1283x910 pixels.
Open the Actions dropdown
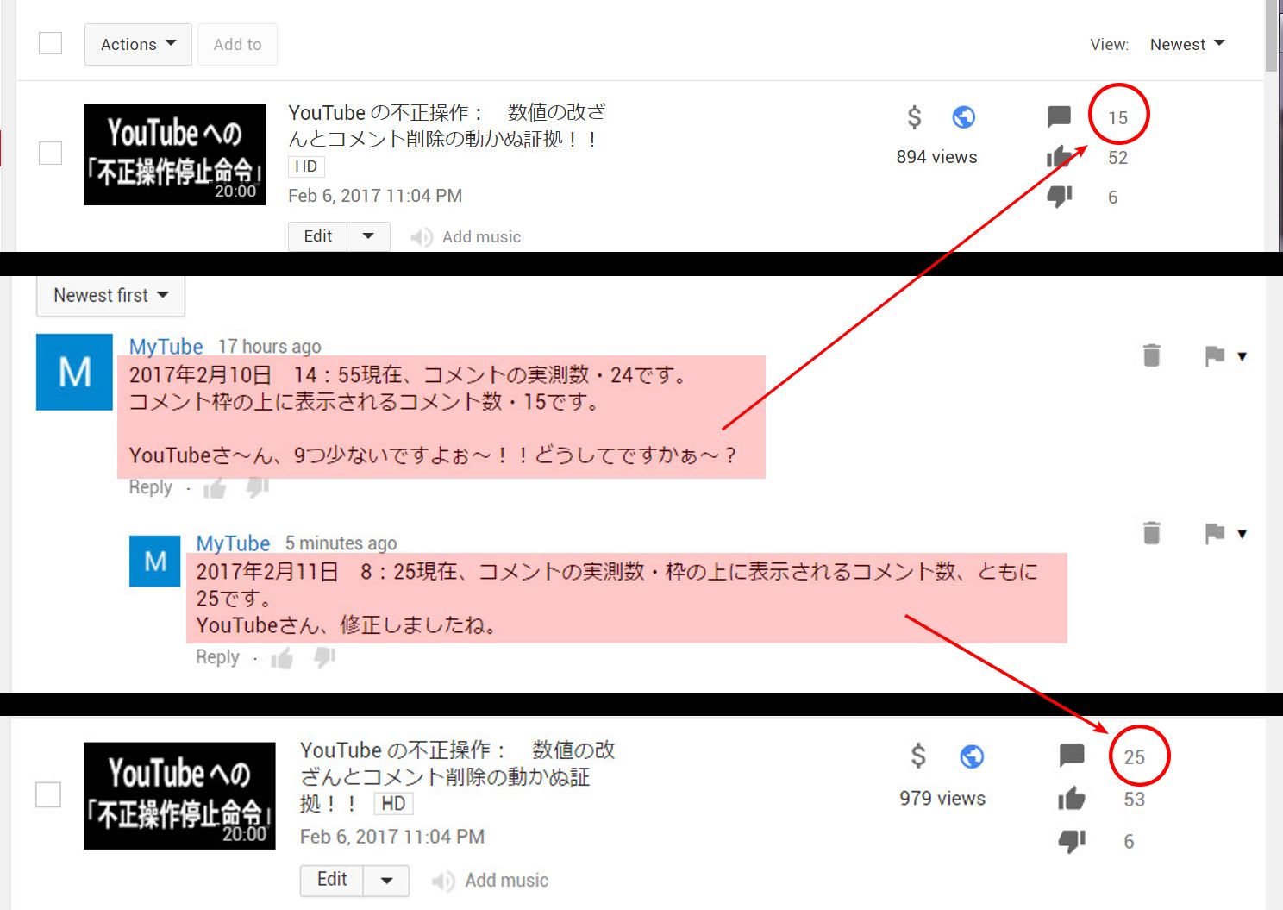[138, 44]
